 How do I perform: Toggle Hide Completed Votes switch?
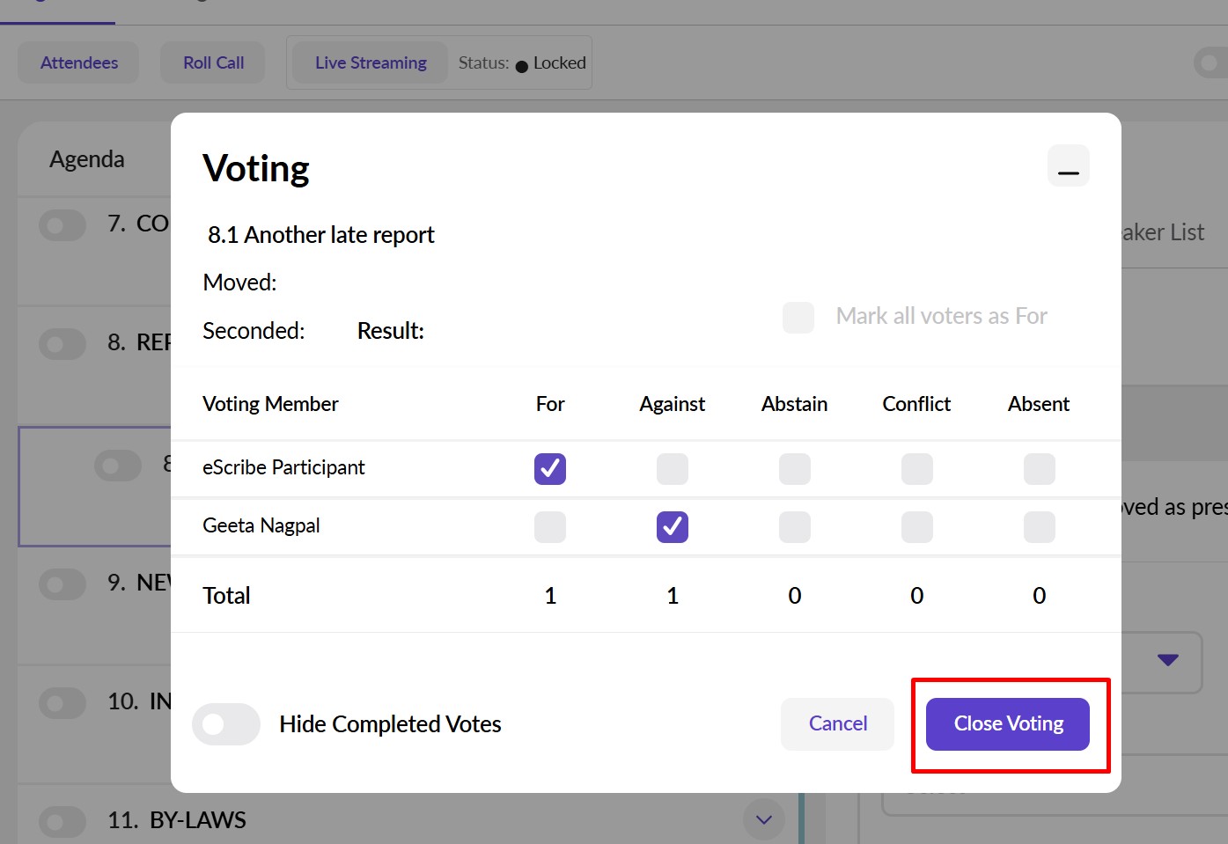[226, 724]
